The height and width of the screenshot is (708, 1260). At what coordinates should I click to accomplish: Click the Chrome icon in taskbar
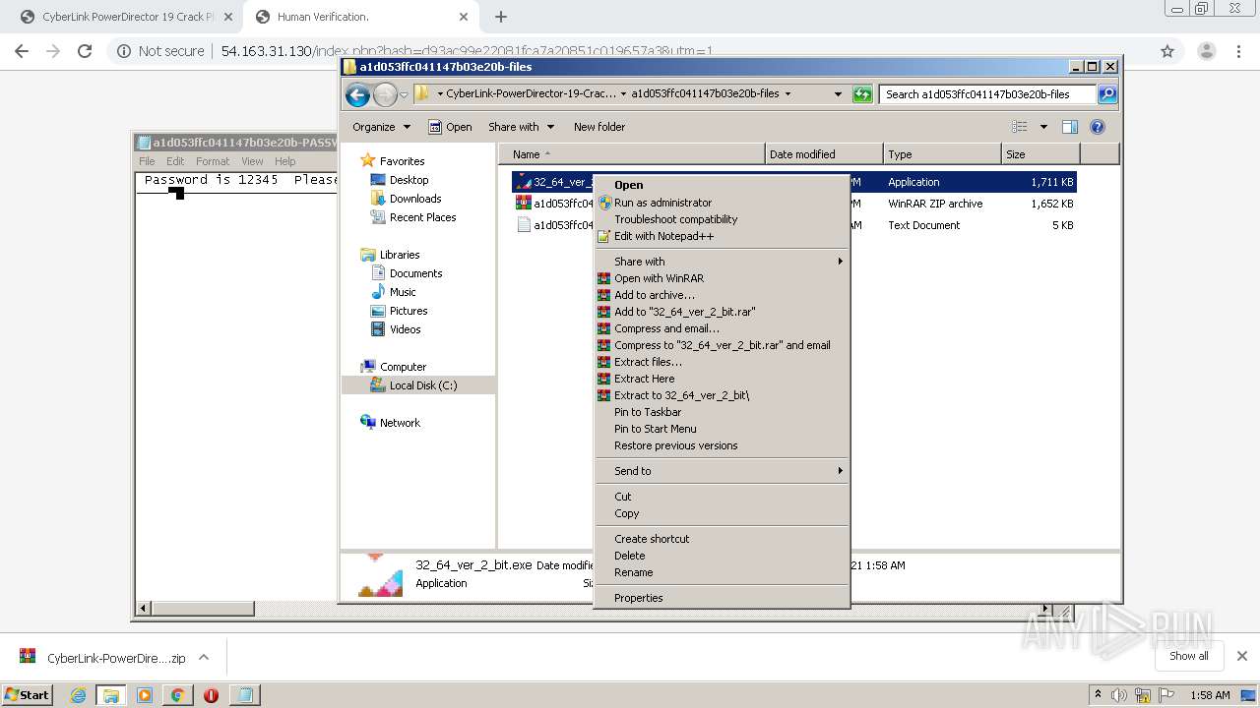177,695
